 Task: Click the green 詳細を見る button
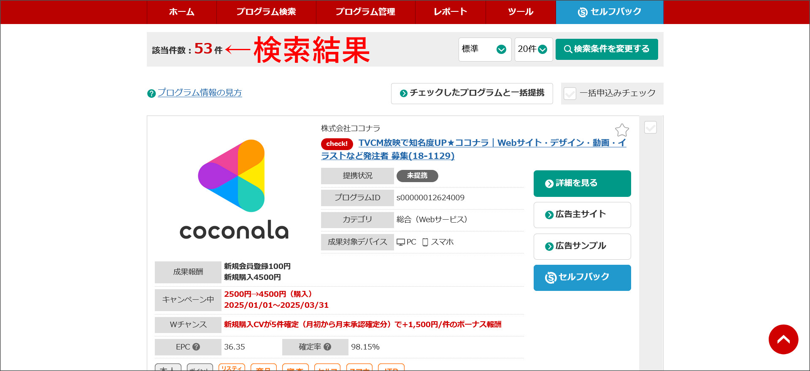point(582,183)
